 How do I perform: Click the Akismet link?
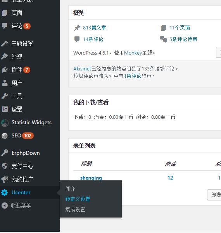point(82,69)
